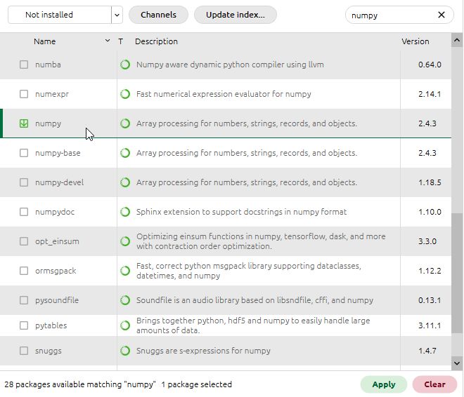Click version 2.14.1 of numexpr
The height and width of the screenshot is (397, 464).
tap(430, 94)
